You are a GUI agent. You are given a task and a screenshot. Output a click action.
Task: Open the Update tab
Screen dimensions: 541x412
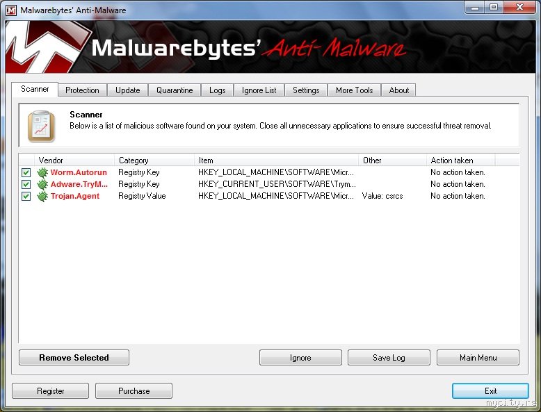point(128,90)
